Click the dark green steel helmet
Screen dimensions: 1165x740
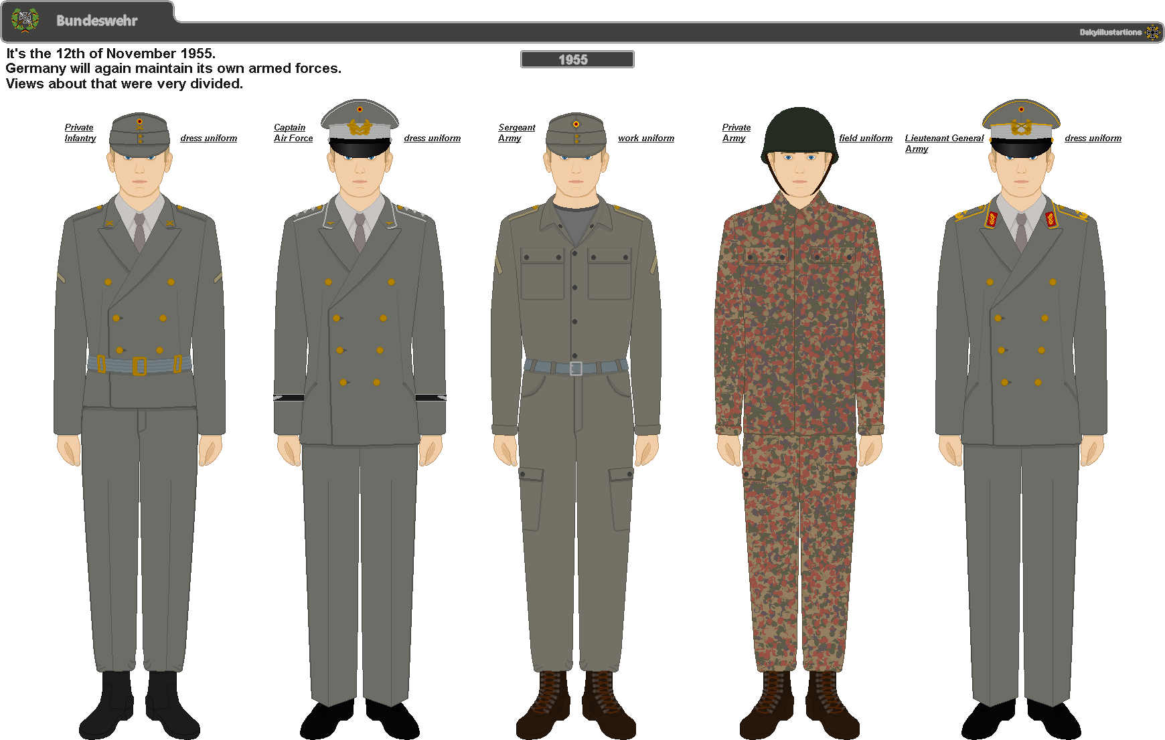(x=799, y=134)
